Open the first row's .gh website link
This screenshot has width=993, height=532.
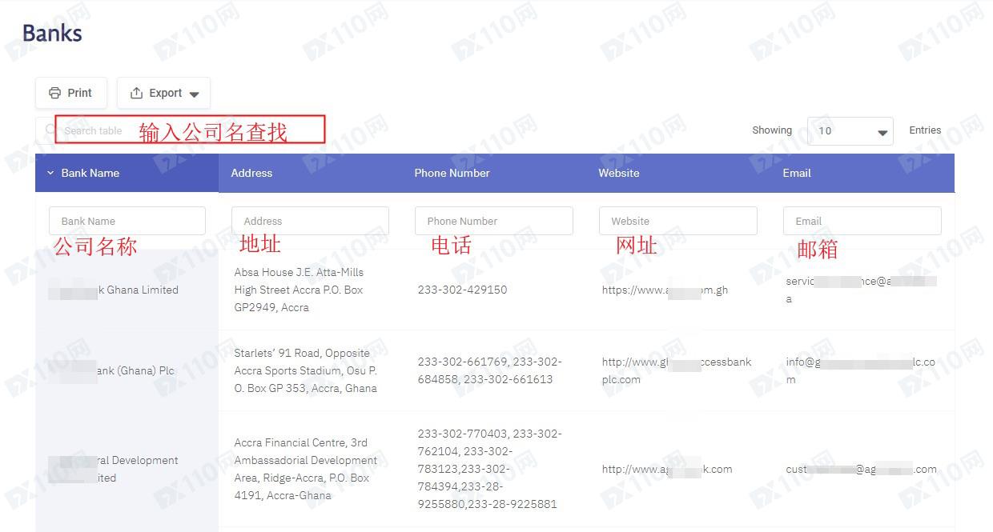pyautogui.click(x=665, y=290)
